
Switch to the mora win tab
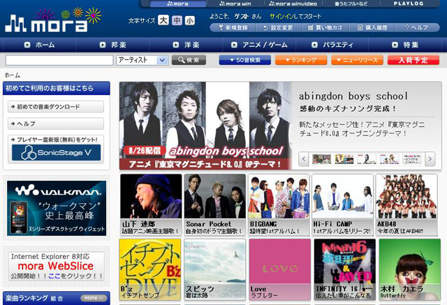[x=235, y=3]
